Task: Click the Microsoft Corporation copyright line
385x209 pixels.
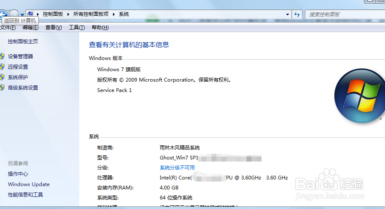Action: pos(164,80)
